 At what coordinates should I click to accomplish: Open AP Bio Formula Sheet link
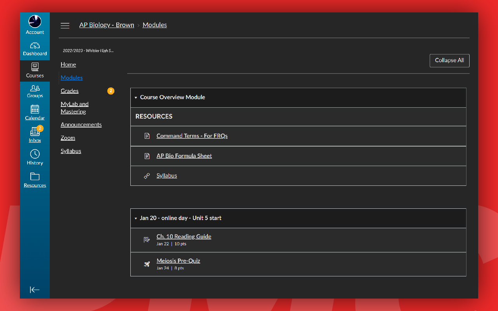pos(184,156)
